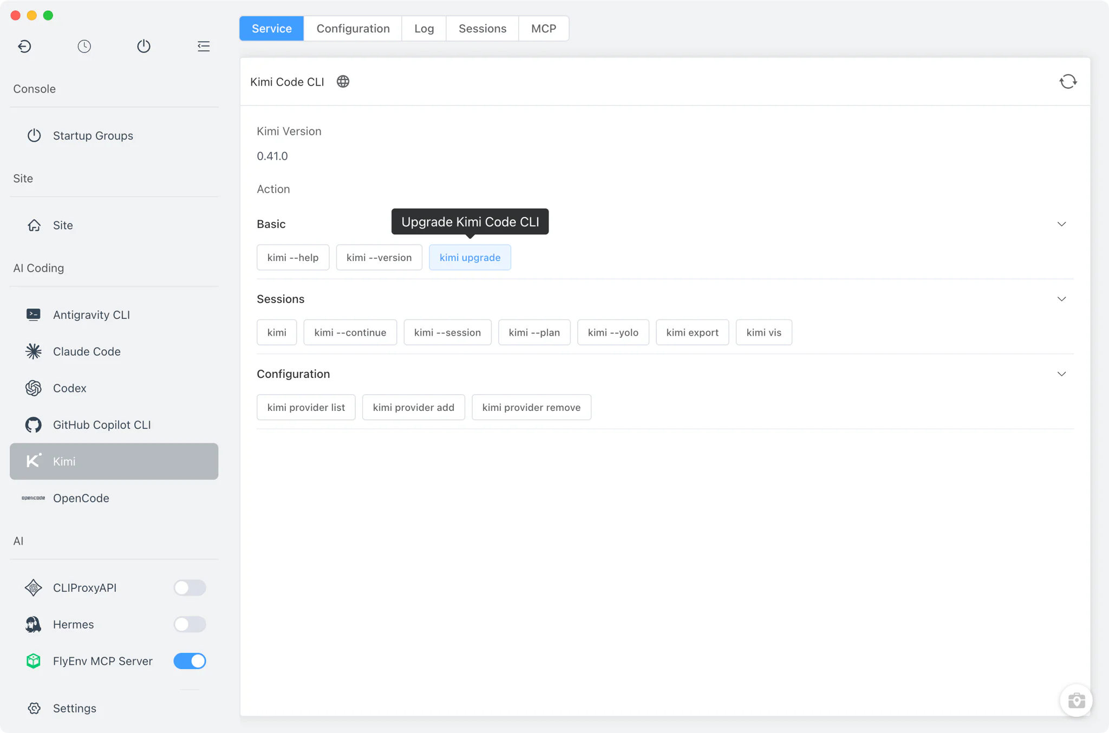Switch to the MCP tab
This screenshot has height=733, width=1109.
click(x=544, y=29)
